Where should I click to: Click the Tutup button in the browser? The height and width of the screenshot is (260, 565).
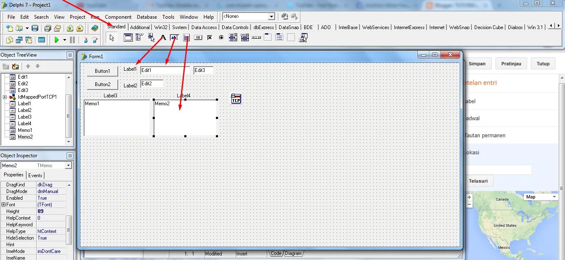click(543, 64)
